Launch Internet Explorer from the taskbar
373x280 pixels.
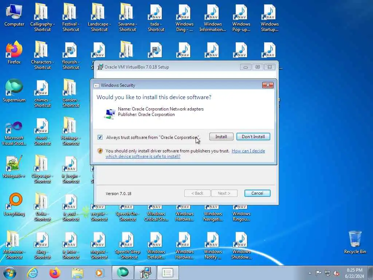tap(32, 273)
